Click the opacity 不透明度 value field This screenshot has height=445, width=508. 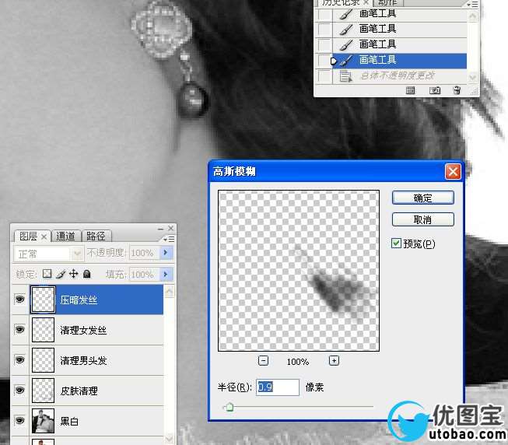(x=145, y=253)
